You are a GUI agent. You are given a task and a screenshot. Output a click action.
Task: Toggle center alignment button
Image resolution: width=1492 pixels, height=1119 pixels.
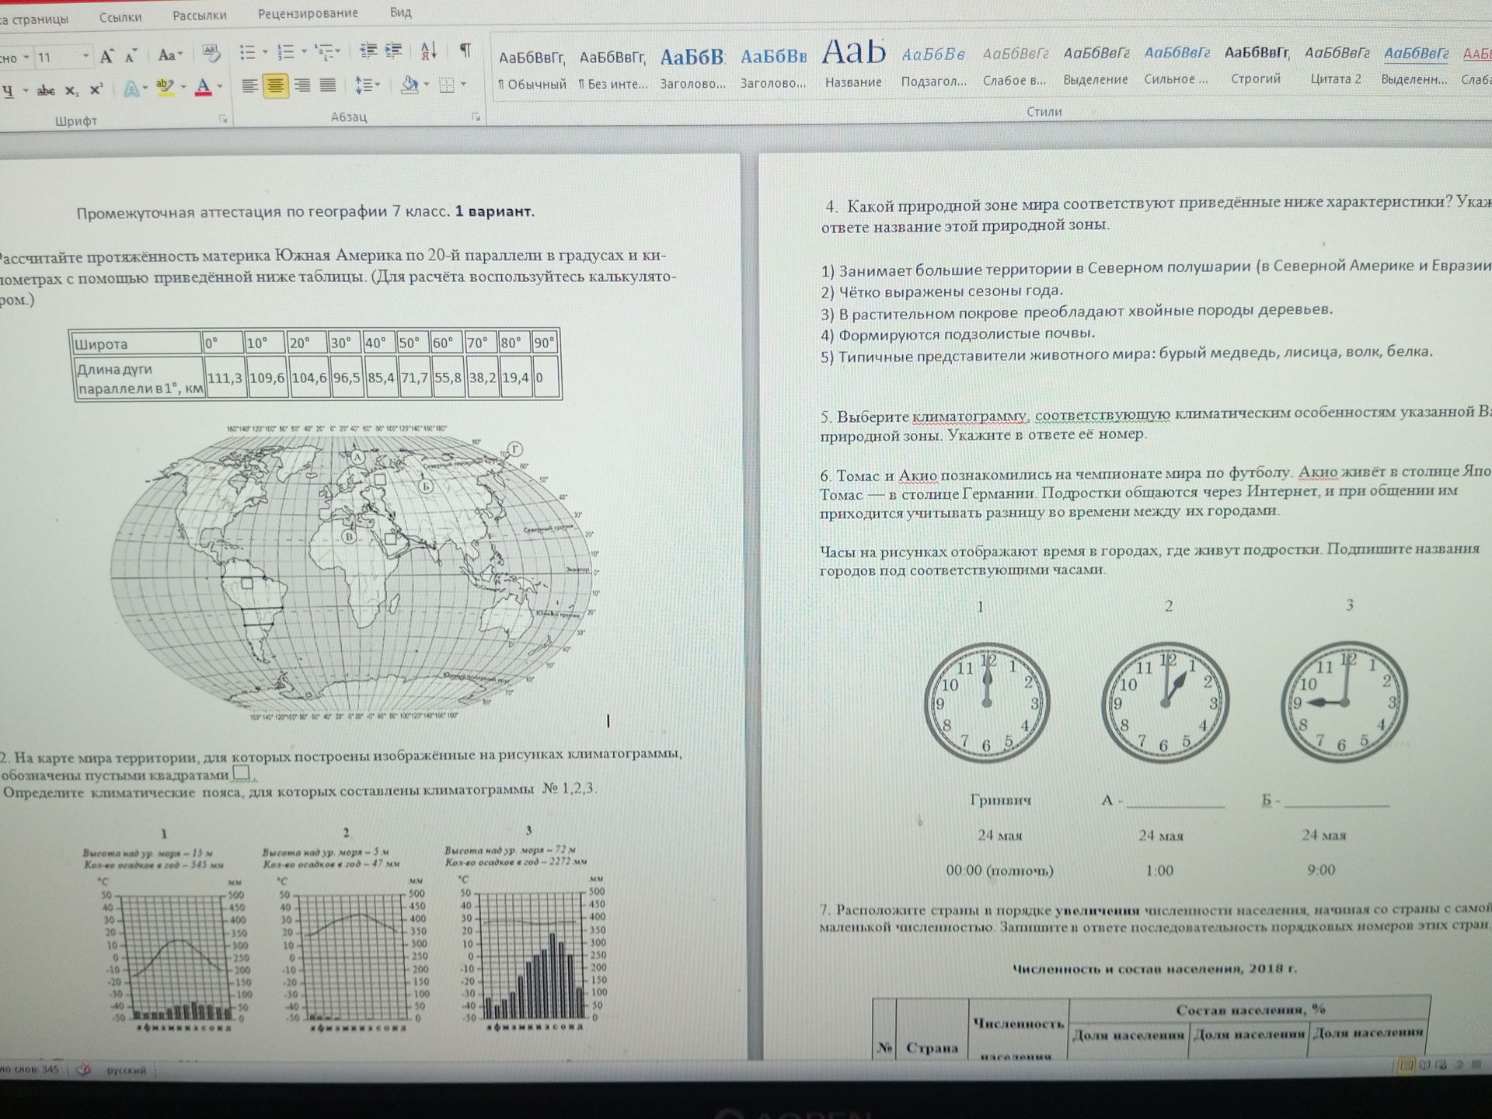[275, 85]
